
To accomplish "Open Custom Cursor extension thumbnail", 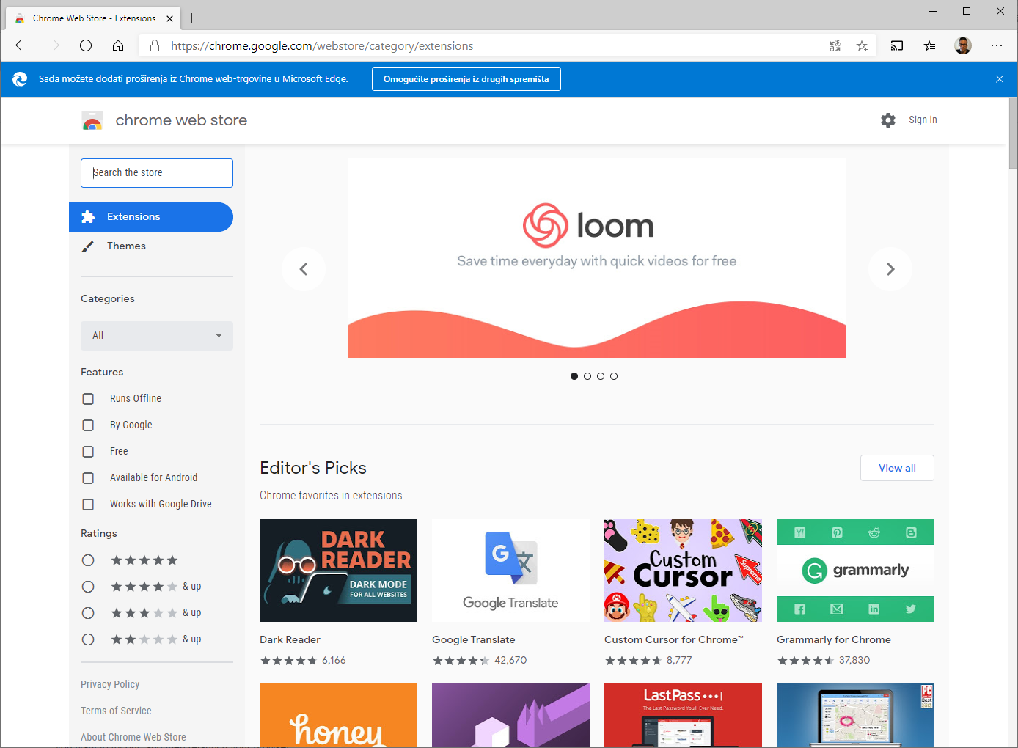I will (x=683, y=571).
